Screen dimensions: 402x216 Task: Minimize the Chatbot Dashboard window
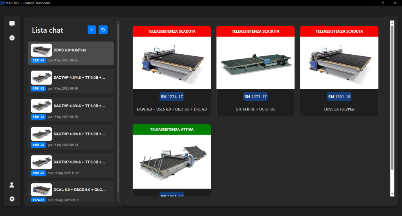pyautogui.click(x=371, y=3)
